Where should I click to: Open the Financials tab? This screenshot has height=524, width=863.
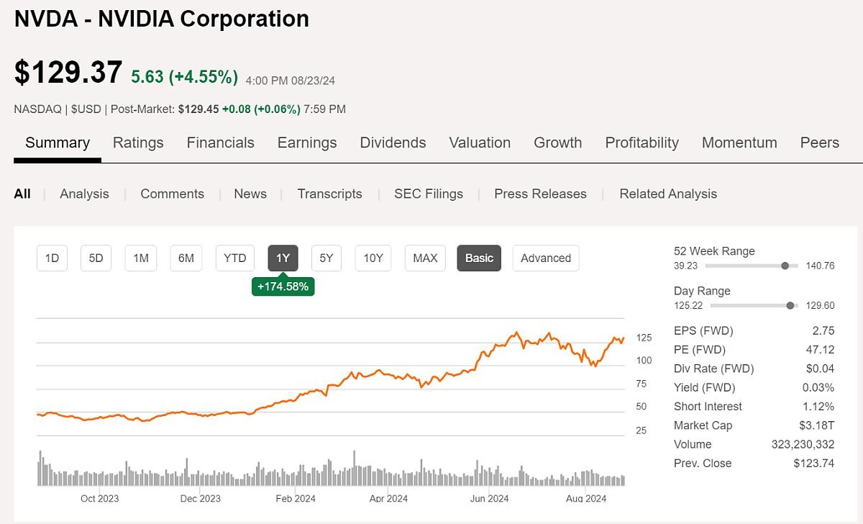coord(220,143)
